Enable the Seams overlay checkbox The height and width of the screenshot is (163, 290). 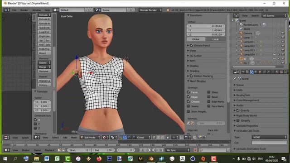point(188,106)
